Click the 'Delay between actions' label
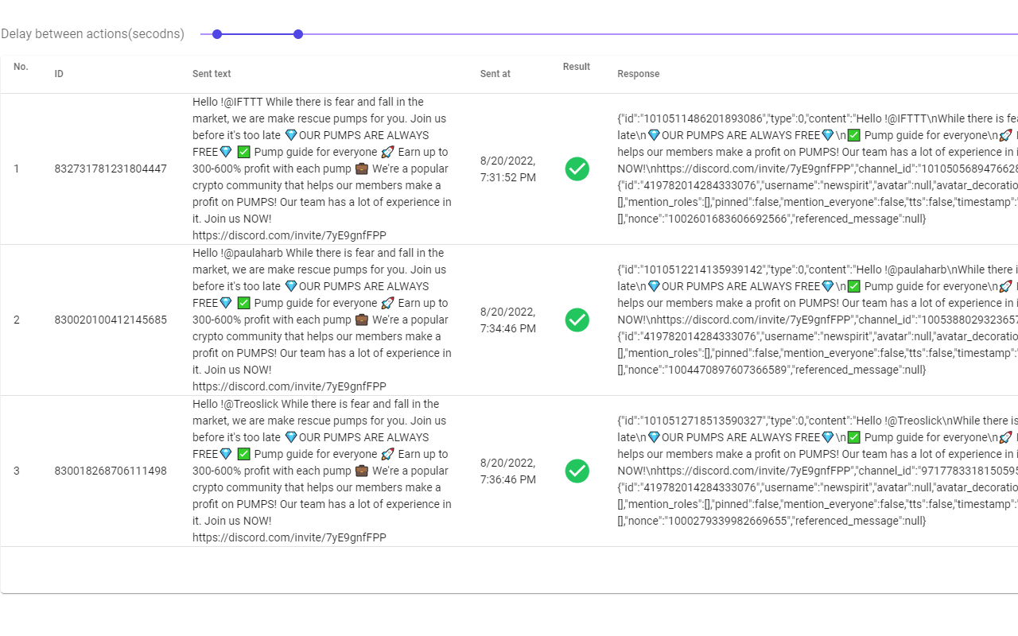The image size is (1018, 636). 92,34
